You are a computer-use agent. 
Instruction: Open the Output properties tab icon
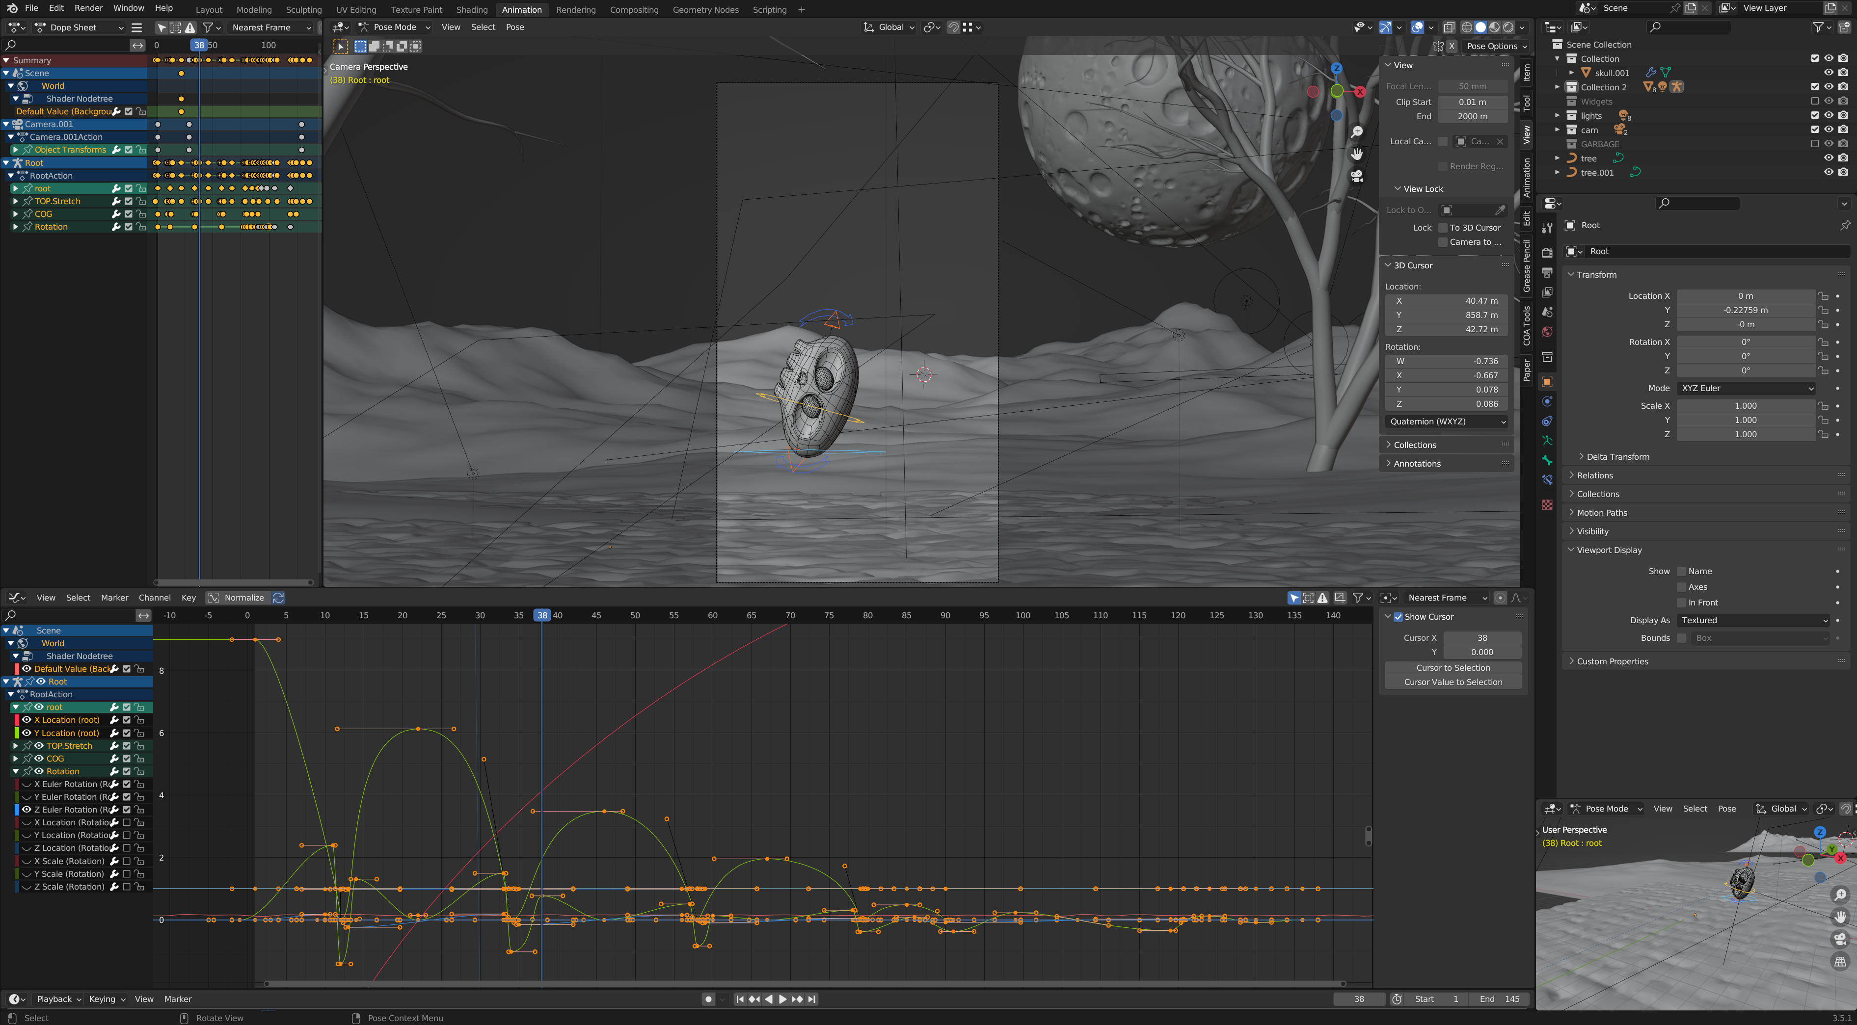tap(1547, 272)
